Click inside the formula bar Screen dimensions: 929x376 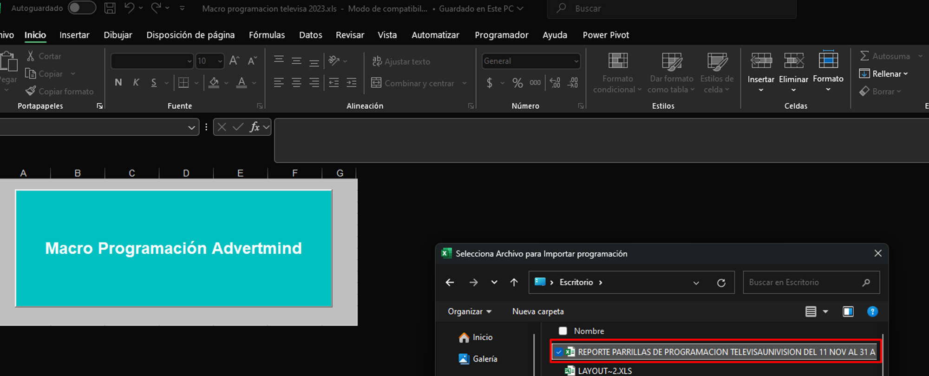tap(602, 140)
